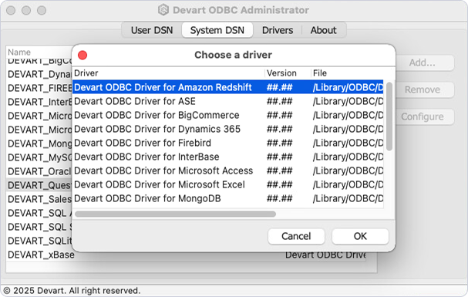468x297 pixels.
Task: Select the DEVART_FIREB data source row
Action: click(x=39, y=88)
